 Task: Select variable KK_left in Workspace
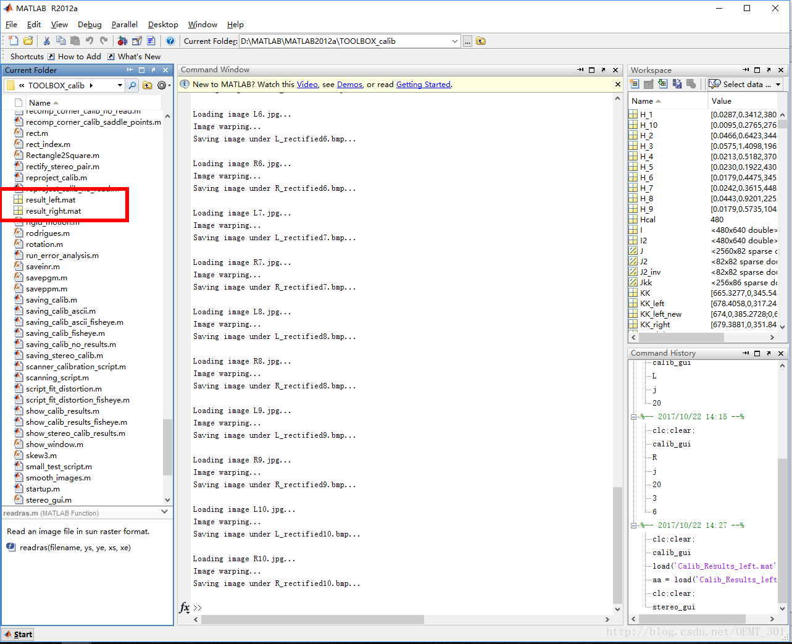pos(652,304)
